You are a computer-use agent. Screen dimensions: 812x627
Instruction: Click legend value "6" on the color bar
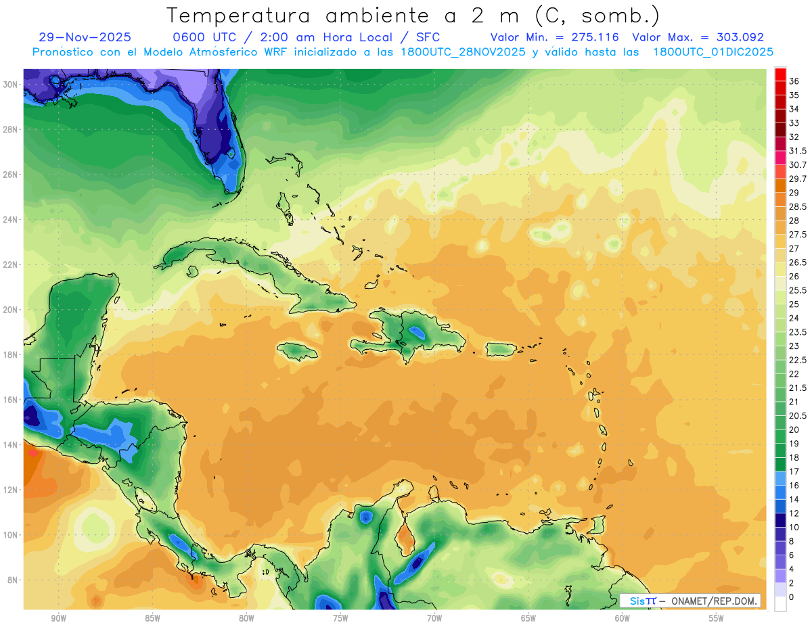[x=792, y=555]
